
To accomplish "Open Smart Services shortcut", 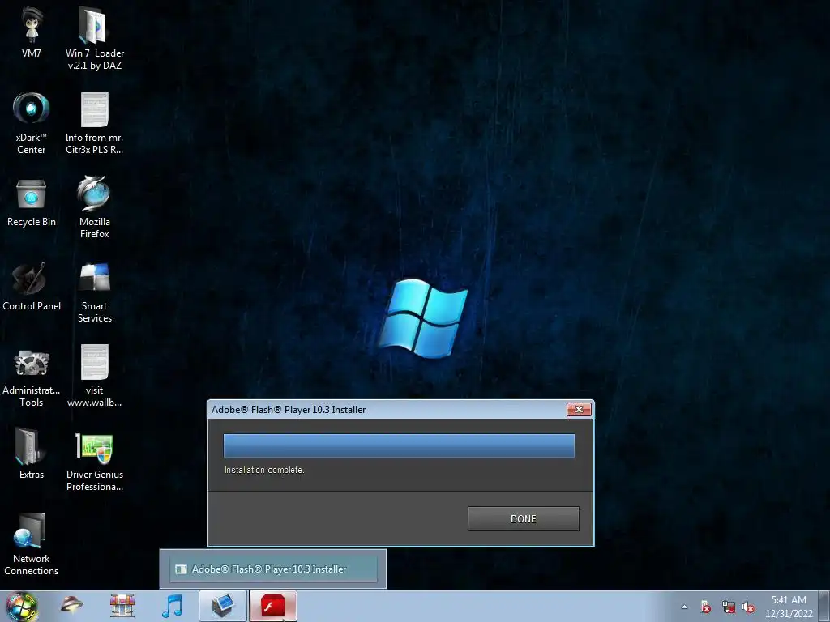I will tap(94, 291).
